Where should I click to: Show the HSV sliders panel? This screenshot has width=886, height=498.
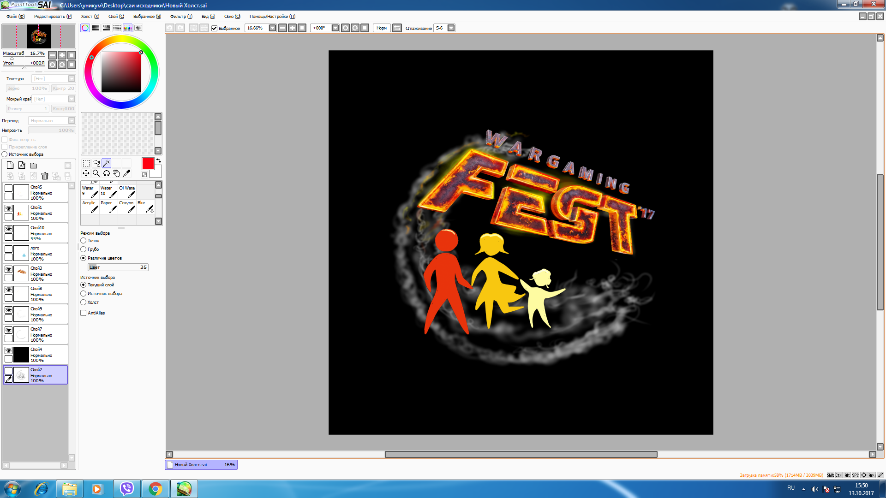pos(106,28)
